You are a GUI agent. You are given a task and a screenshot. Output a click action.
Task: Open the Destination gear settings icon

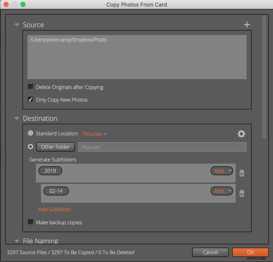[241, 134]
